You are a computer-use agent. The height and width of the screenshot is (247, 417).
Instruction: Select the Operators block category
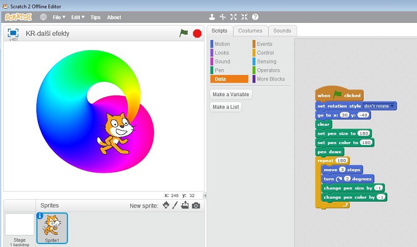(271, 70)
